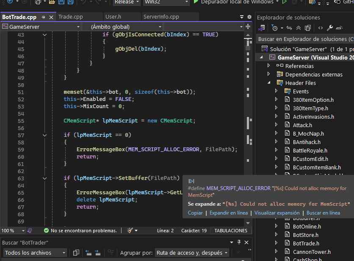Click the TABULACIONES indicator in status strip
354x261 pixels.
click(230, 231)
